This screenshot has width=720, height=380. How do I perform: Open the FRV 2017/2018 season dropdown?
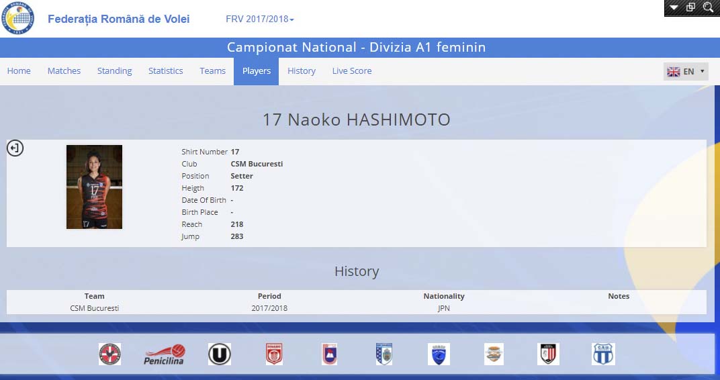tap(259, 19)
